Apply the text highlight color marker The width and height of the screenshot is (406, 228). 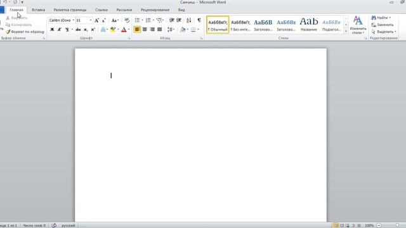coord(113,30)
